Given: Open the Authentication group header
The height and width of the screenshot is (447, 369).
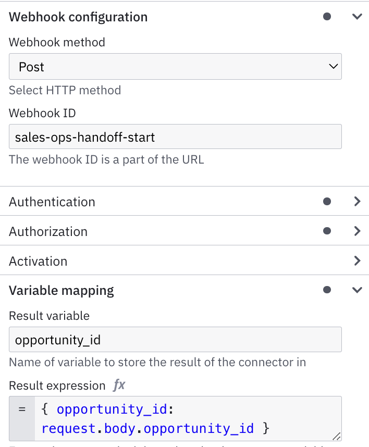Looking at the screenshot, I should pos(185,201).
